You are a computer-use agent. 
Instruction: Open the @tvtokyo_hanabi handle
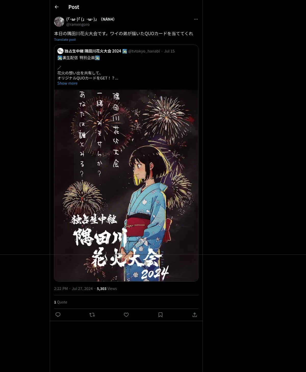tap(144, 51)
